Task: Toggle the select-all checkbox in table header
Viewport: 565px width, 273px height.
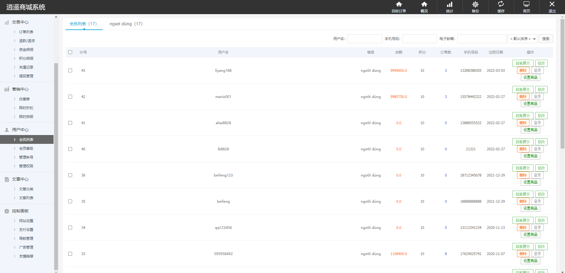Action: pos(70,52)
